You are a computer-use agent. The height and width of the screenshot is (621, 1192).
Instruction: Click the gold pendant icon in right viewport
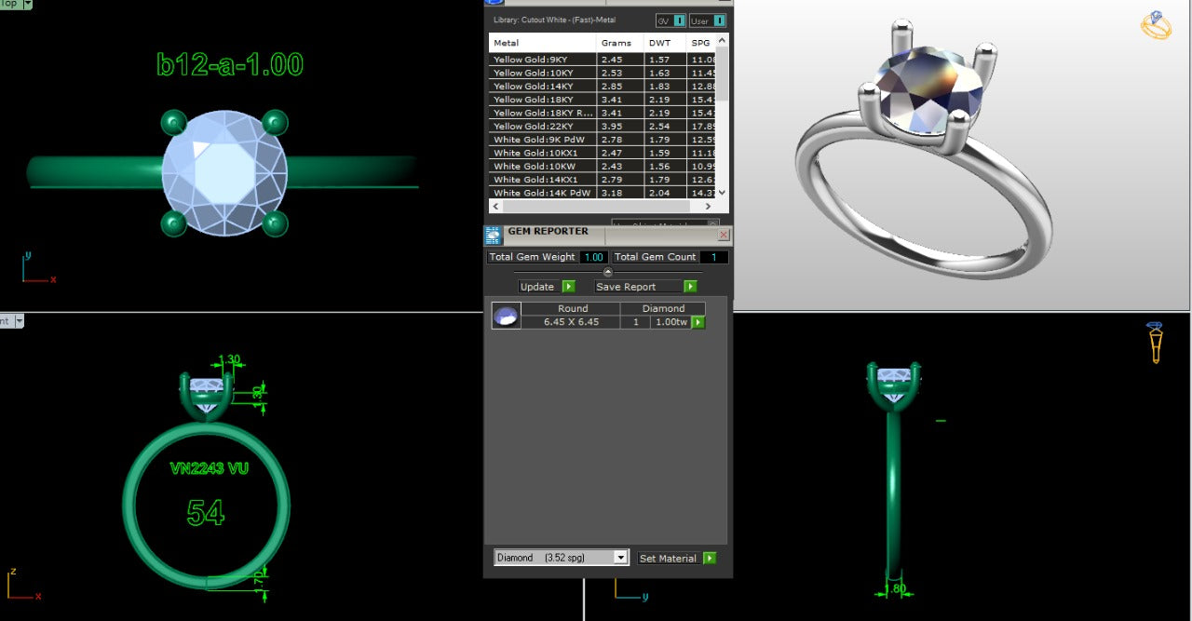point(1155,343)
